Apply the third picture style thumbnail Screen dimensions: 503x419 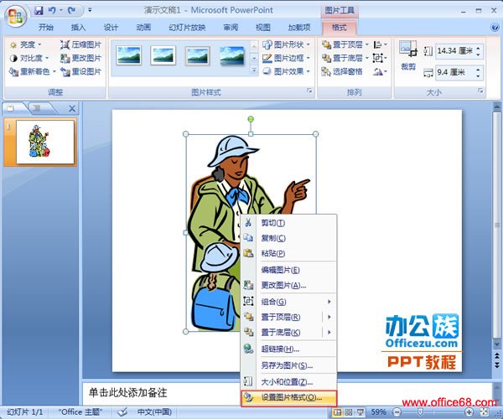(198, 56)
